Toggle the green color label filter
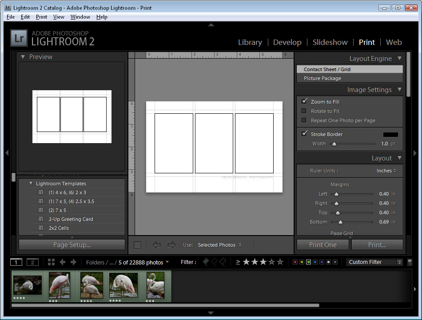Viewport: 422px width, 320px height. (309, 262)
